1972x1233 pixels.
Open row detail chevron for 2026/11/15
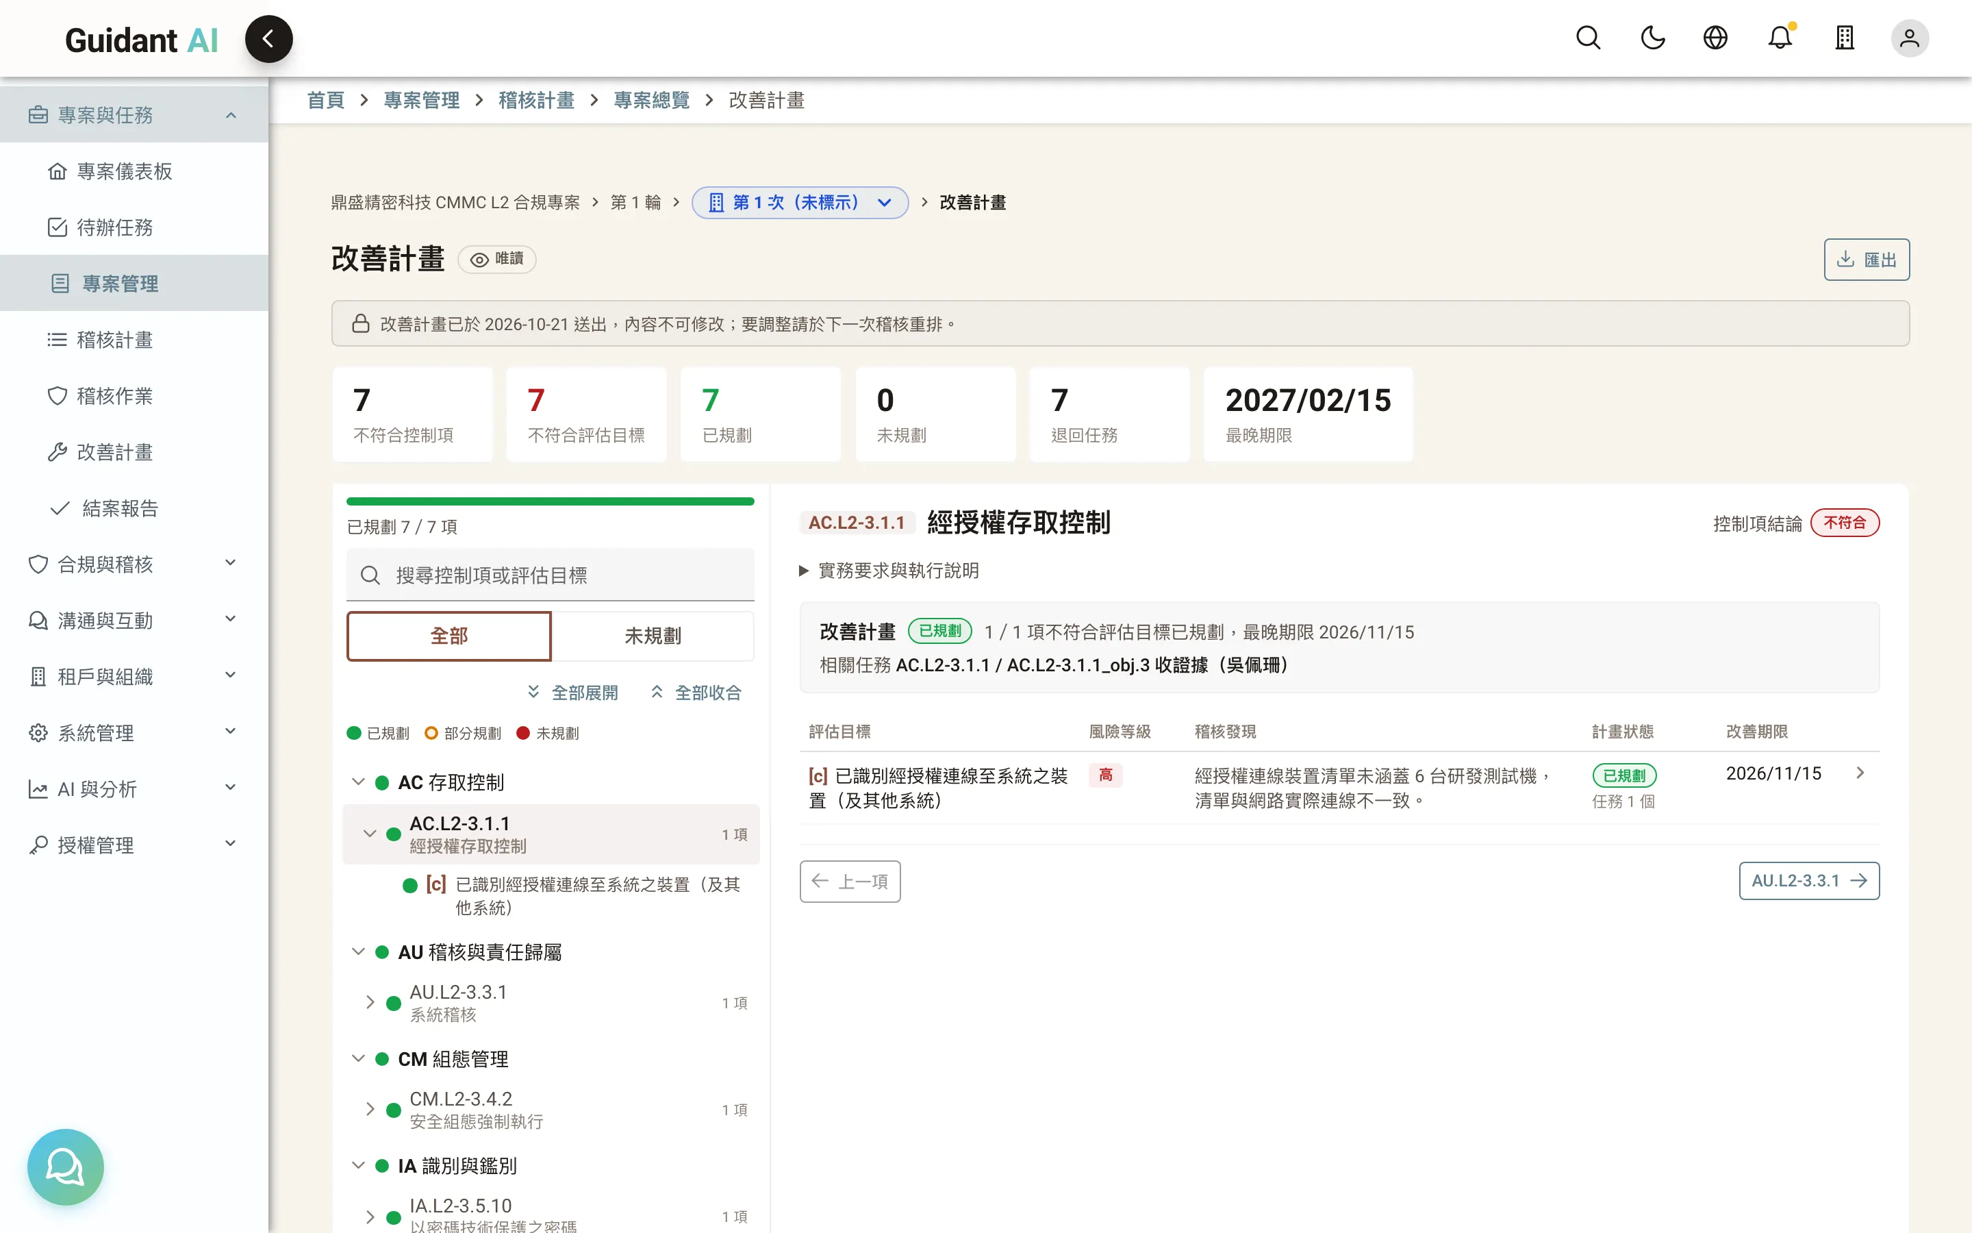(1860, 773)
